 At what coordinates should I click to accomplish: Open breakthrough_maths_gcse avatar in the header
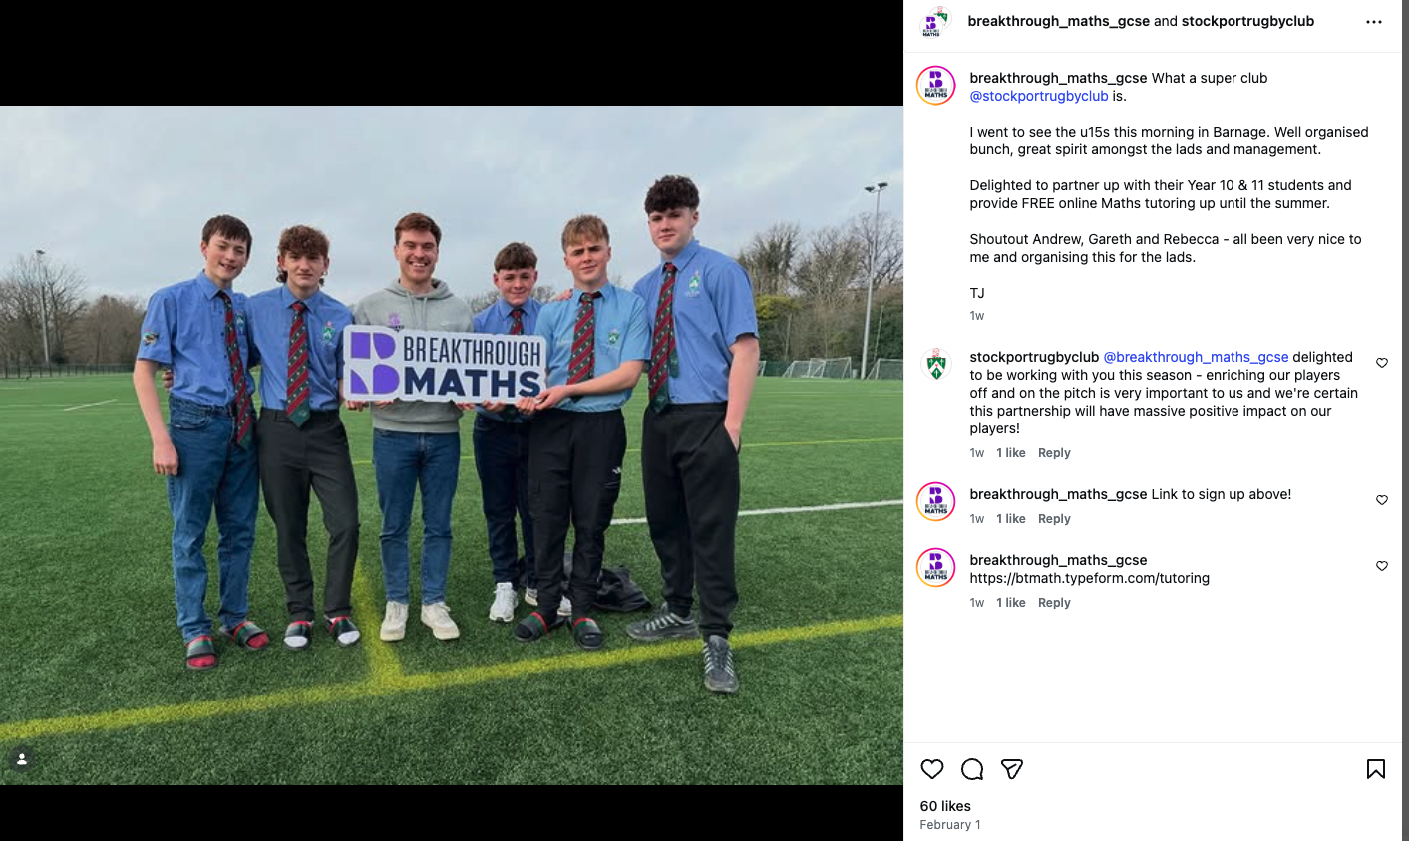click(x=935, y=22)
